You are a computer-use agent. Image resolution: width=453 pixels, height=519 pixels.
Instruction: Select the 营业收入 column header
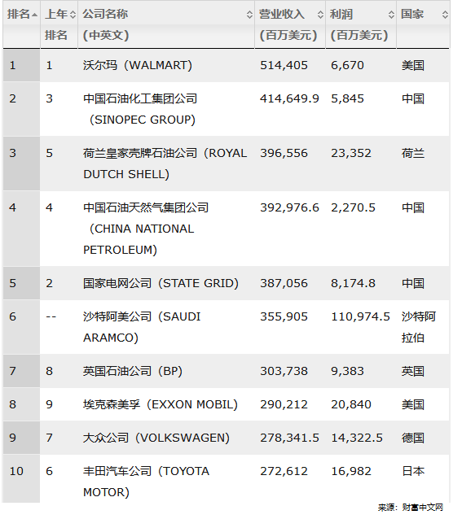[288, 24]
